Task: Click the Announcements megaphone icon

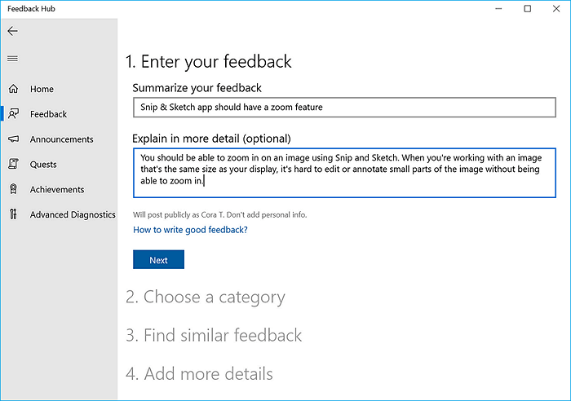Action: tap(13, 139)
